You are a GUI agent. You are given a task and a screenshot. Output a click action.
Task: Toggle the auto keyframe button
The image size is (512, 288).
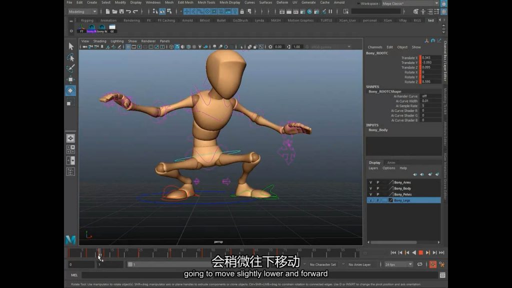(x=433, y=264)
